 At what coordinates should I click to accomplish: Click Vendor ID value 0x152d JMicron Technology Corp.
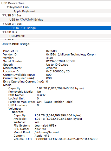tap(71, 54)
